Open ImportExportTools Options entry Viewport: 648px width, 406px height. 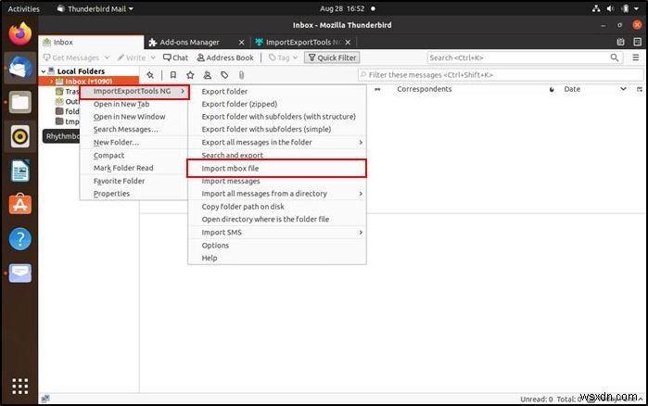click(277, 246)
